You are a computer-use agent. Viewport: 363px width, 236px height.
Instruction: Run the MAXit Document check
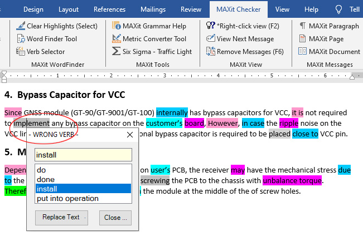(329, 52)
